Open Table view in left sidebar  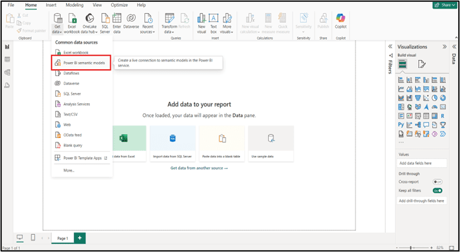click(8, 60)
